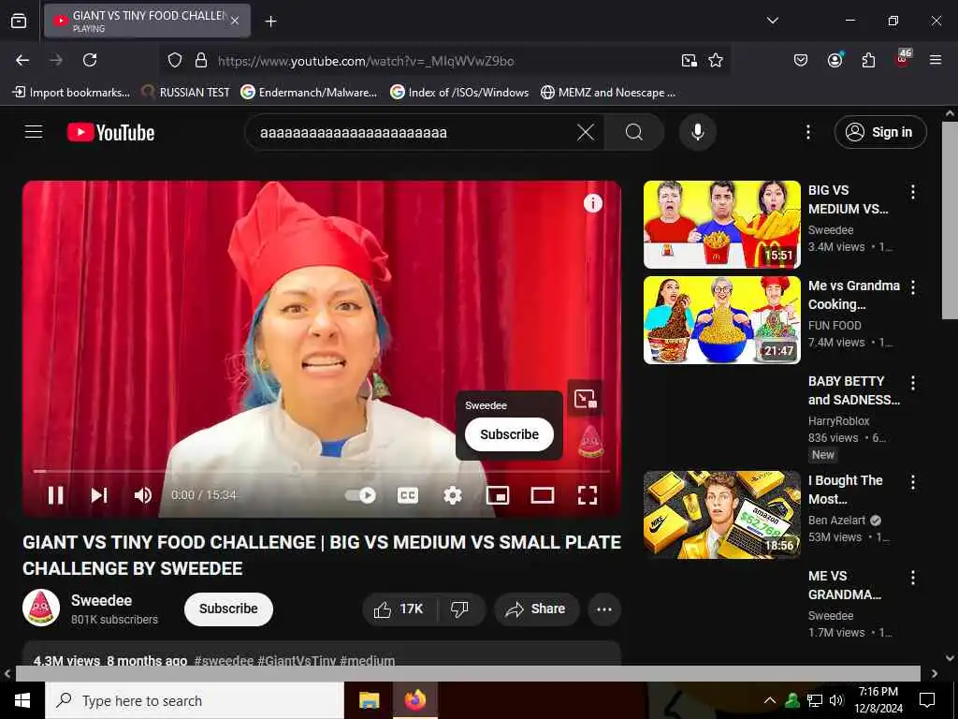This screenshot has height=719, width=958.
Task: Enable theater mode view
Action: point(543,495)
